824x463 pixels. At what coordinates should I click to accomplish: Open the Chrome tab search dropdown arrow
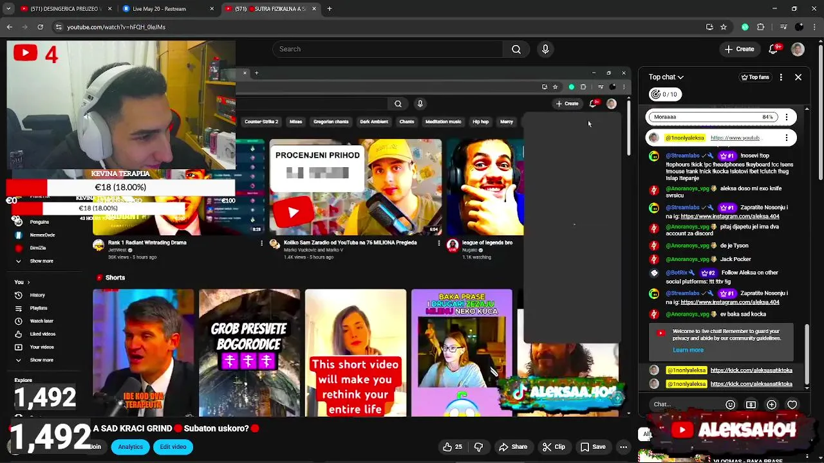[x=8, y=9]
